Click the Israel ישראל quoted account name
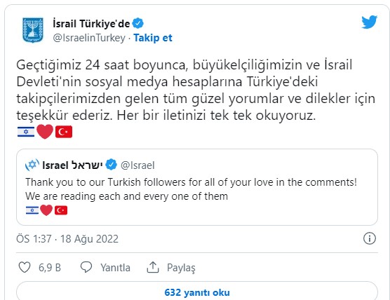390x300 pixels. pyautogui.click(x=72, y=165)
